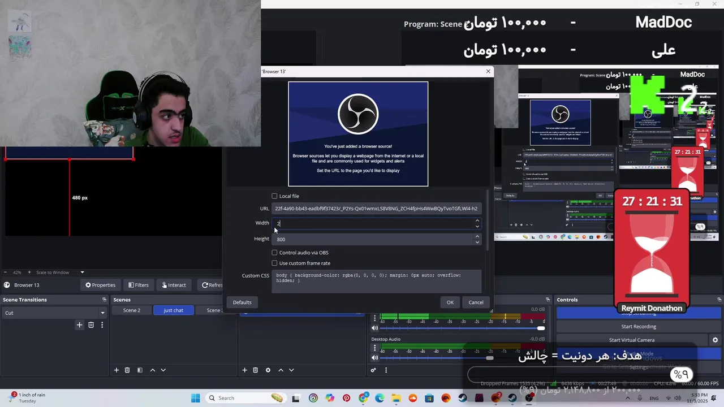Decrease Width with the down arrow
The width and height of the screenshot is (724, 407).
click(477, 226)
